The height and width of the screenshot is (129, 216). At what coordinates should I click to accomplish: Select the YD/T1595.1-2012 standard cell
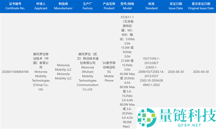(151, 72)
